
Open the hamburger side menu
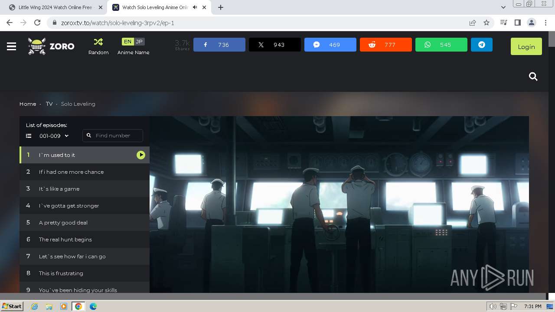click(x=12, y=46)
